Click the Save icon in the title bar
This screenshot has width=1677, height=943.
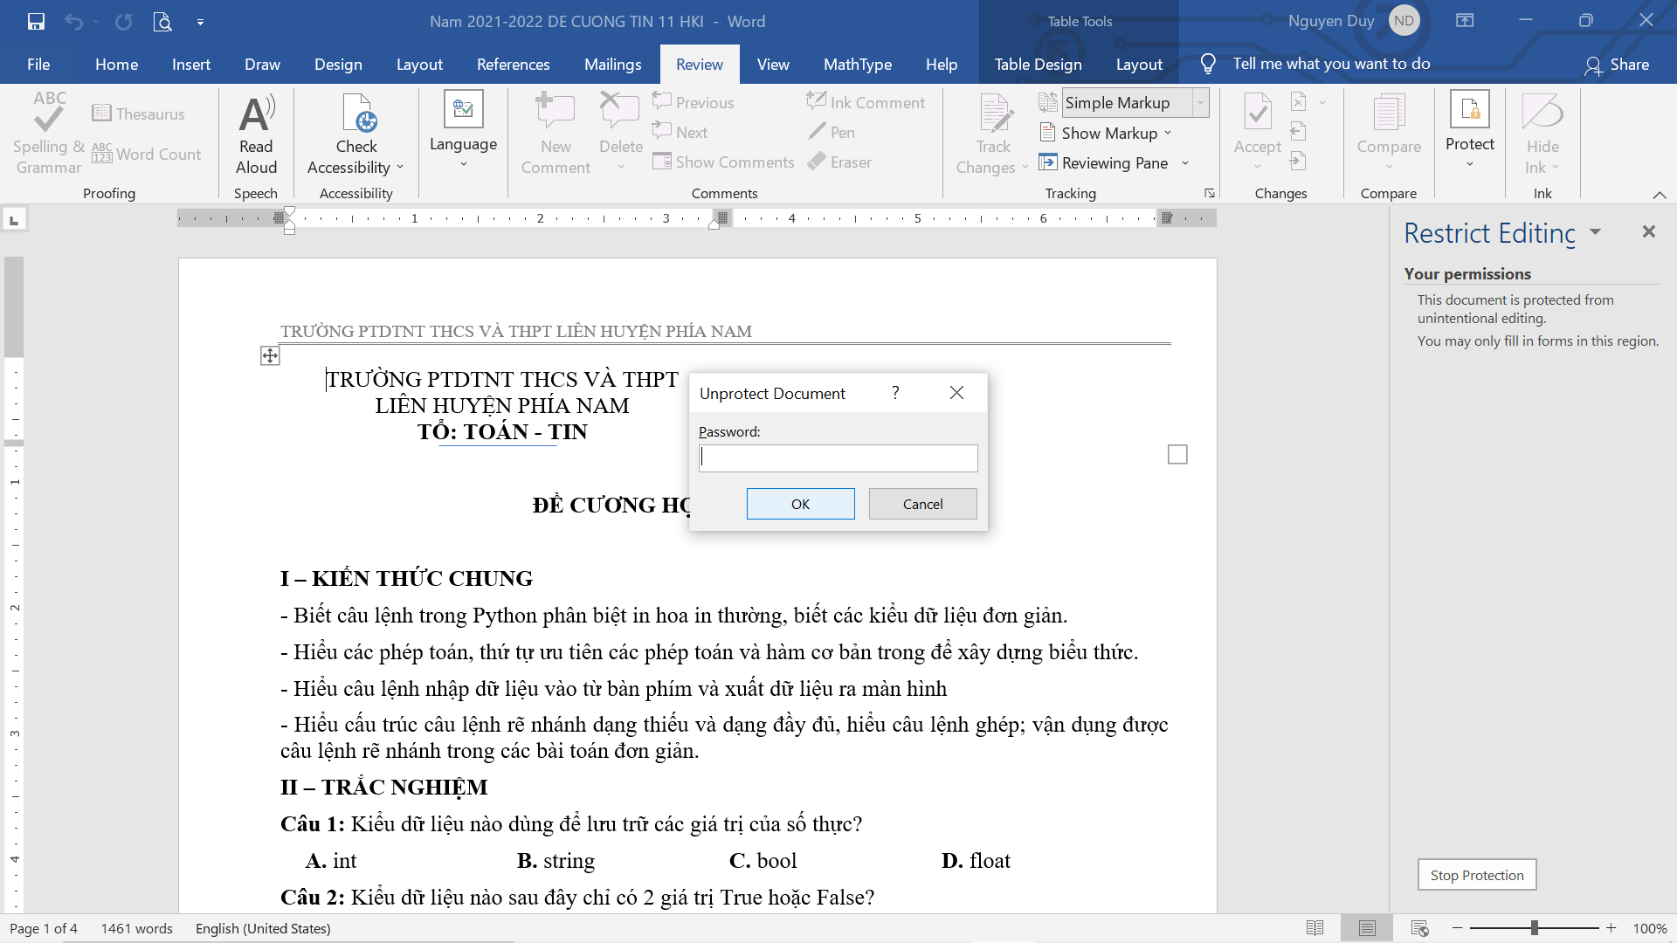36,21
